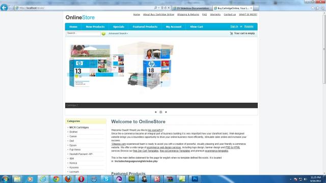Image resolution: width=326 pixels, height=183 pixels.
Task: Click the browser Back arrow button
Action: [x=4, y=8]
